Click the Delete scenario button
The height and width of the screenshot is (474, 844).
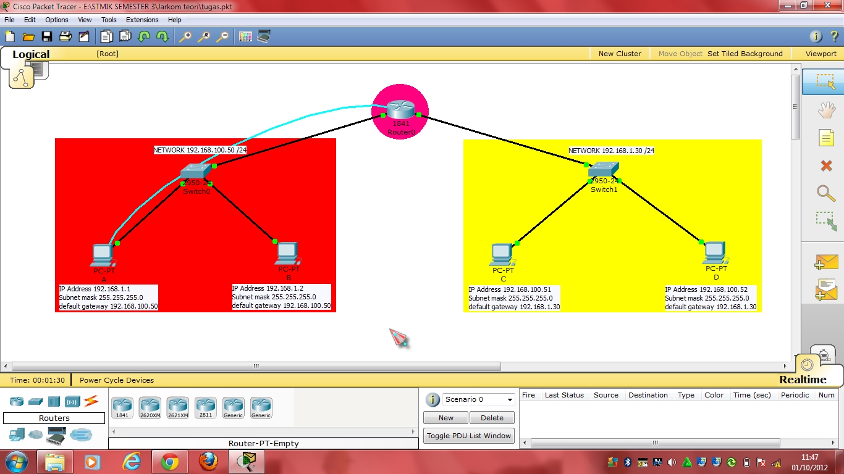tap(492, 418)
